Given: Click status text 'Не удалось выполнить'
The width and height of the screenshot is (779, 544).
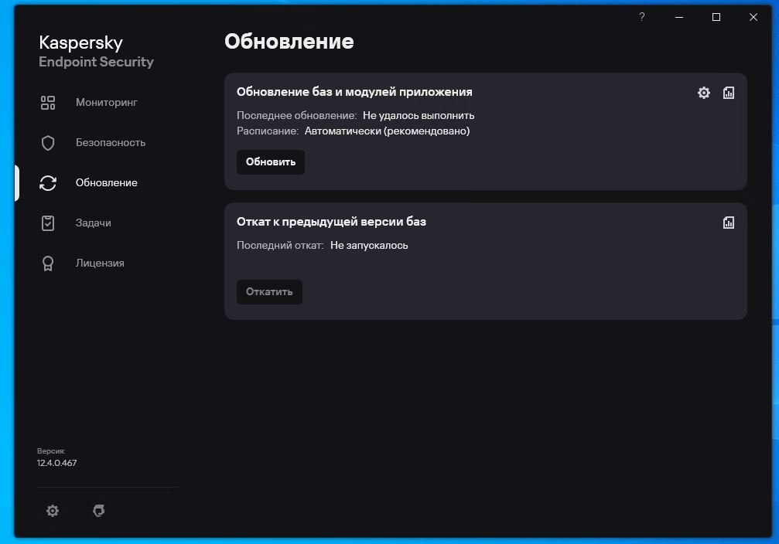Looking at the screenshot, I should [419, 116].
